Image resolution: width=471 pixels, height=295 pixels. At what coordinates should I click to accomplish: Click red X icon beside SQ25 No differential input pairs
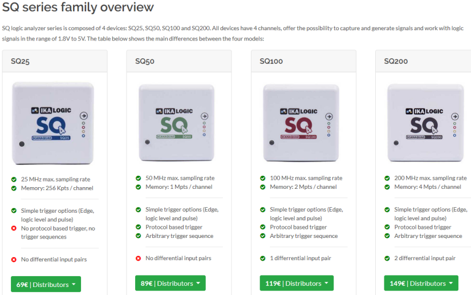coord(14,260)
